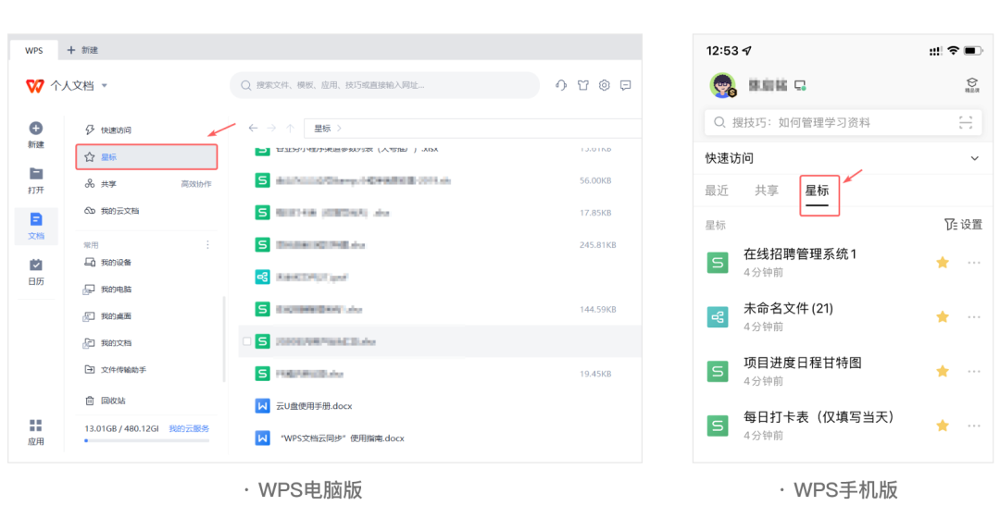
Task: Select the 共享 tab on mobile
Action: point(767,191)
